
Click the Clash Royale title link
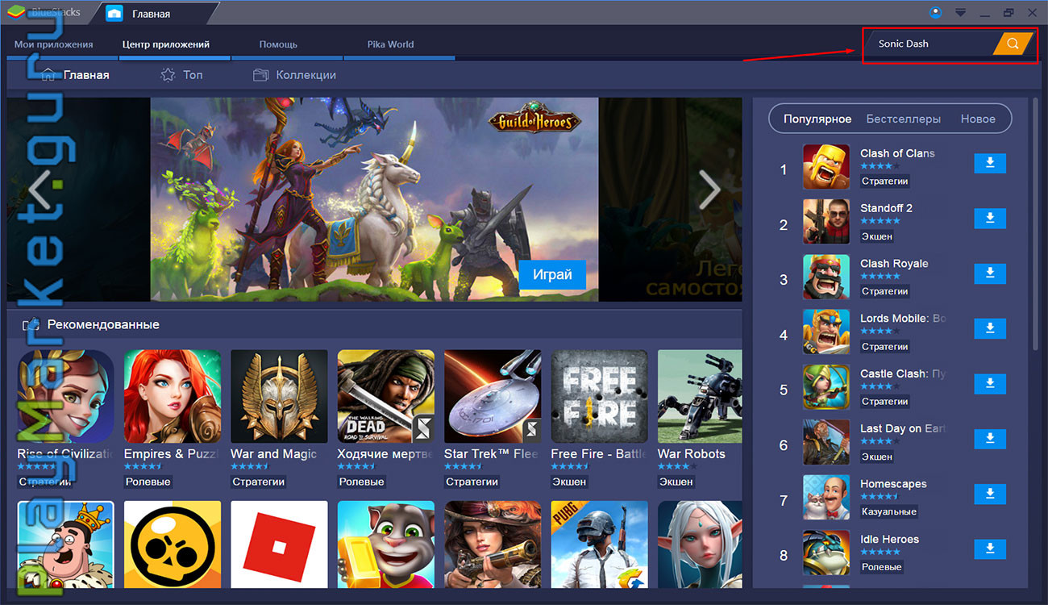click(x=894, y=264)
